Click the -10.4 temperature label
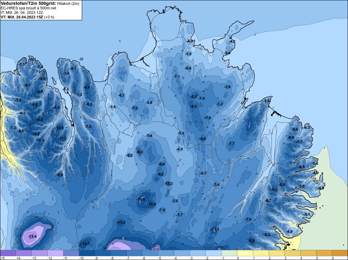The height and width of the screenshot is (260, 348). (x=152, y=204)
